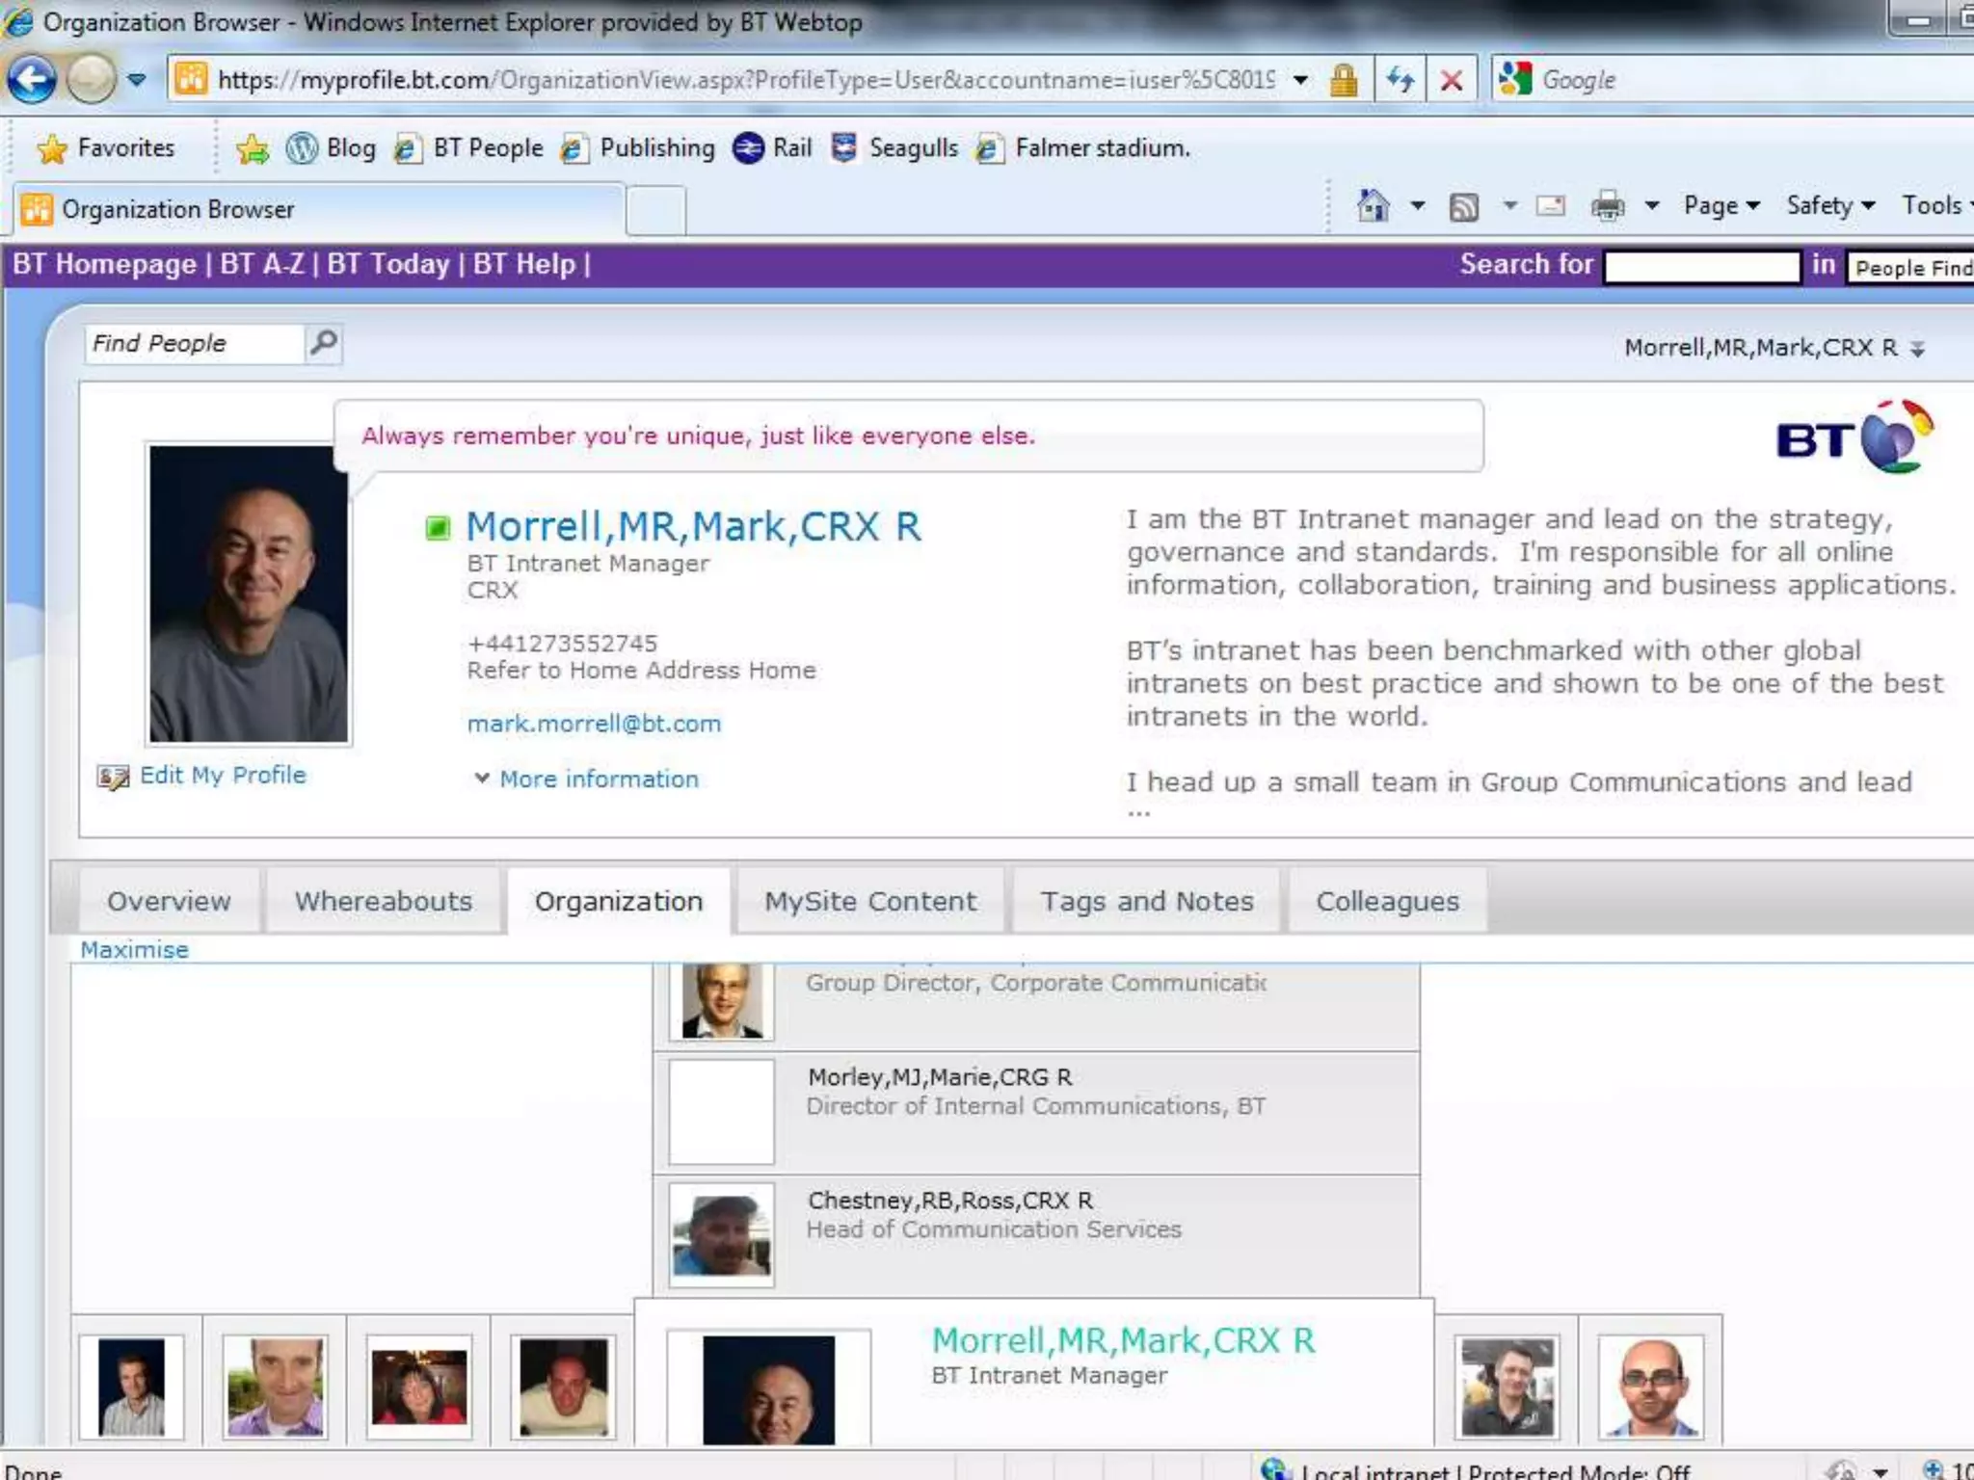Click the Edit My Profile link
The image size is (1974, 1480).
pyautogui.click(x=201, y=776)
